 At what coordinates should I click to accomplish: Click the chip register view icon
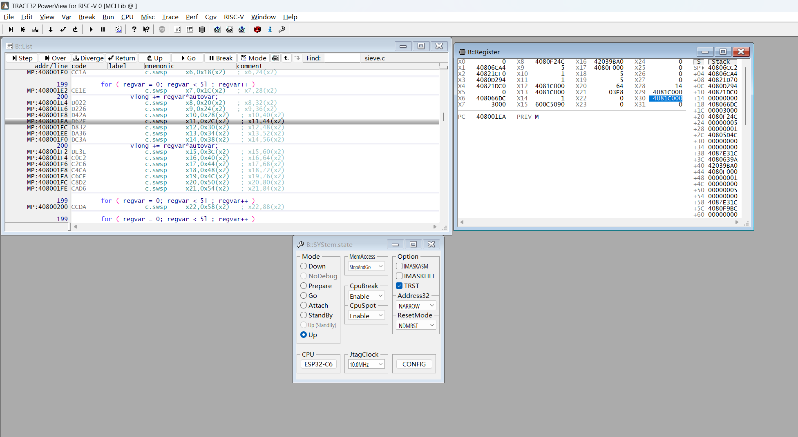point(202,29)
